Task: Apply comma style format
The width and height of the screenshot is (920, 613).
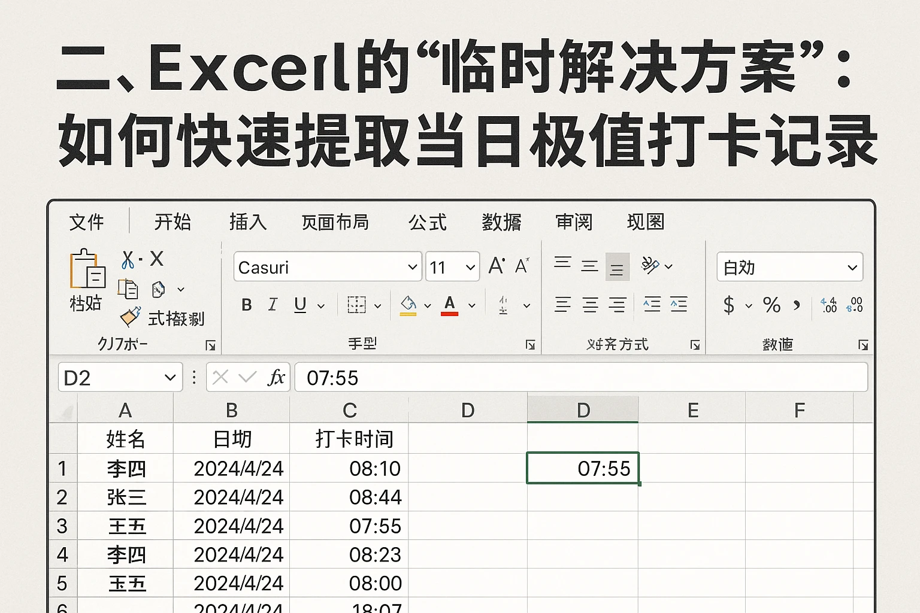Action: [797, 305]
